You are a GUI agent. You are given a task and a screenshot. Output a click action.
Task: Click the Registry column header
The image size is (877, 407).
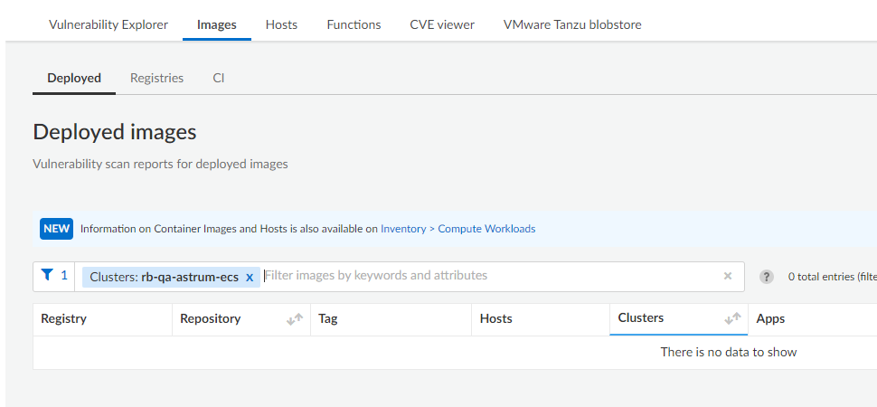64,318
